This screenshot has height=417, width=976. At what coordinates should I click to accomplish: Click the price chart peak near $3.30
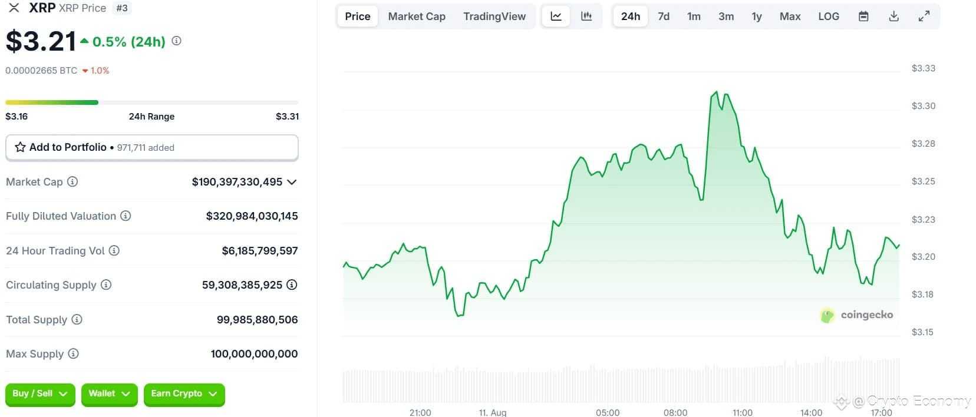pos(716,92)
